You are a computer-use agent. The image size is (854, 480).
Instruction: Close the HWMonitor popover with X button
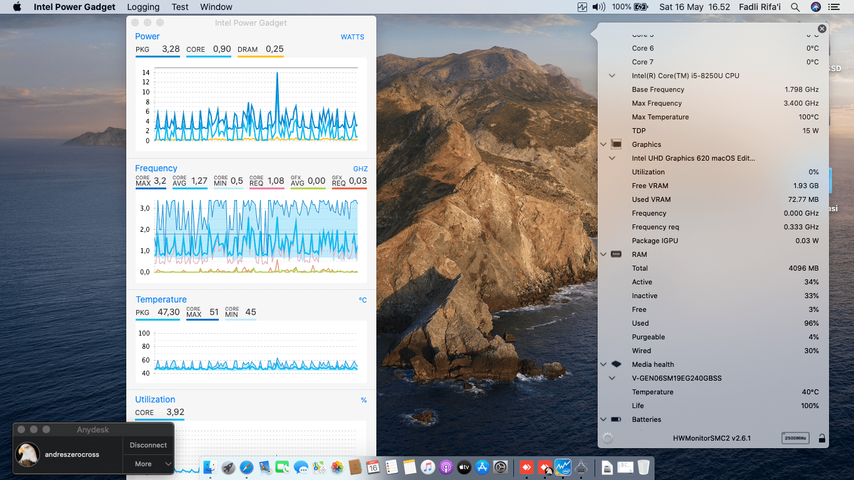821,29
